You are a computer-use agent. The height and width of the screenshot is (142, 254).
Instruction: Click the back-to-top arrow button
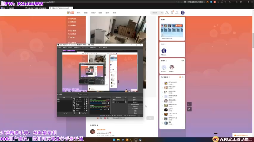(x=189, y=104)
